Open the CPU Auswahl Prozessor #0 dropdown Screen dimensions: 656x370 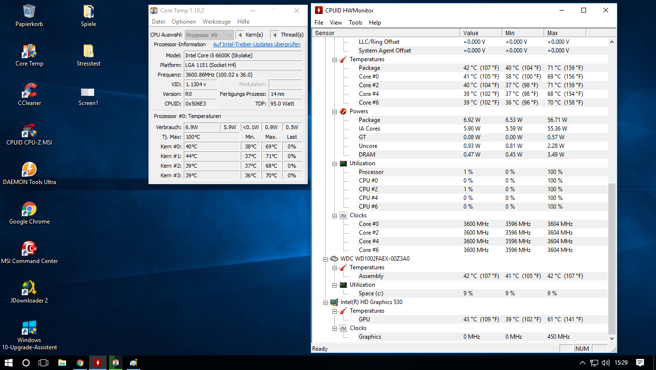(209, 35)
